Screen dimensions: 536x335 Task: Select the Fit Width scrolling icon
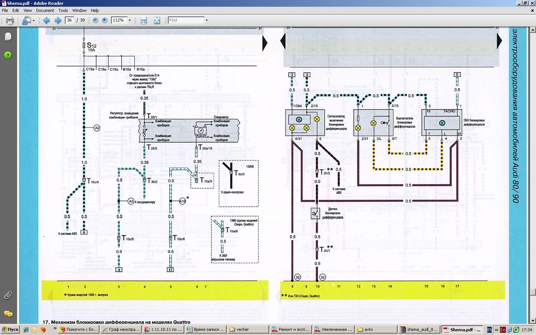(x=144, y=20)
